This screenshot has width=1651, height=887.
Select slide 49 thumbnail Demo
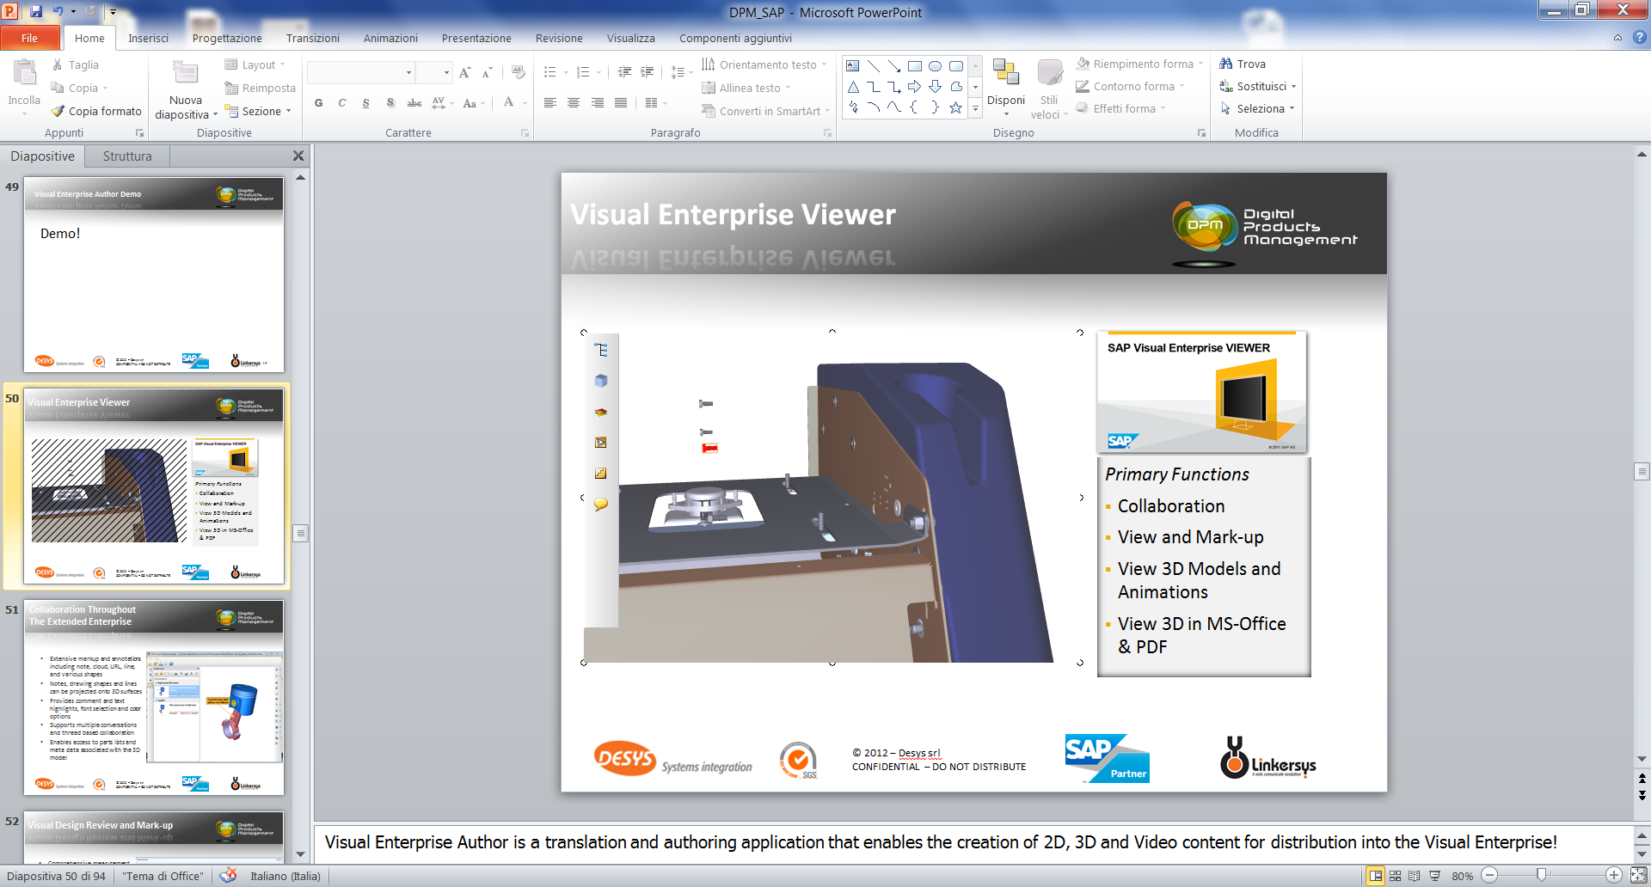pyautogui.click(x=154, y=274)
